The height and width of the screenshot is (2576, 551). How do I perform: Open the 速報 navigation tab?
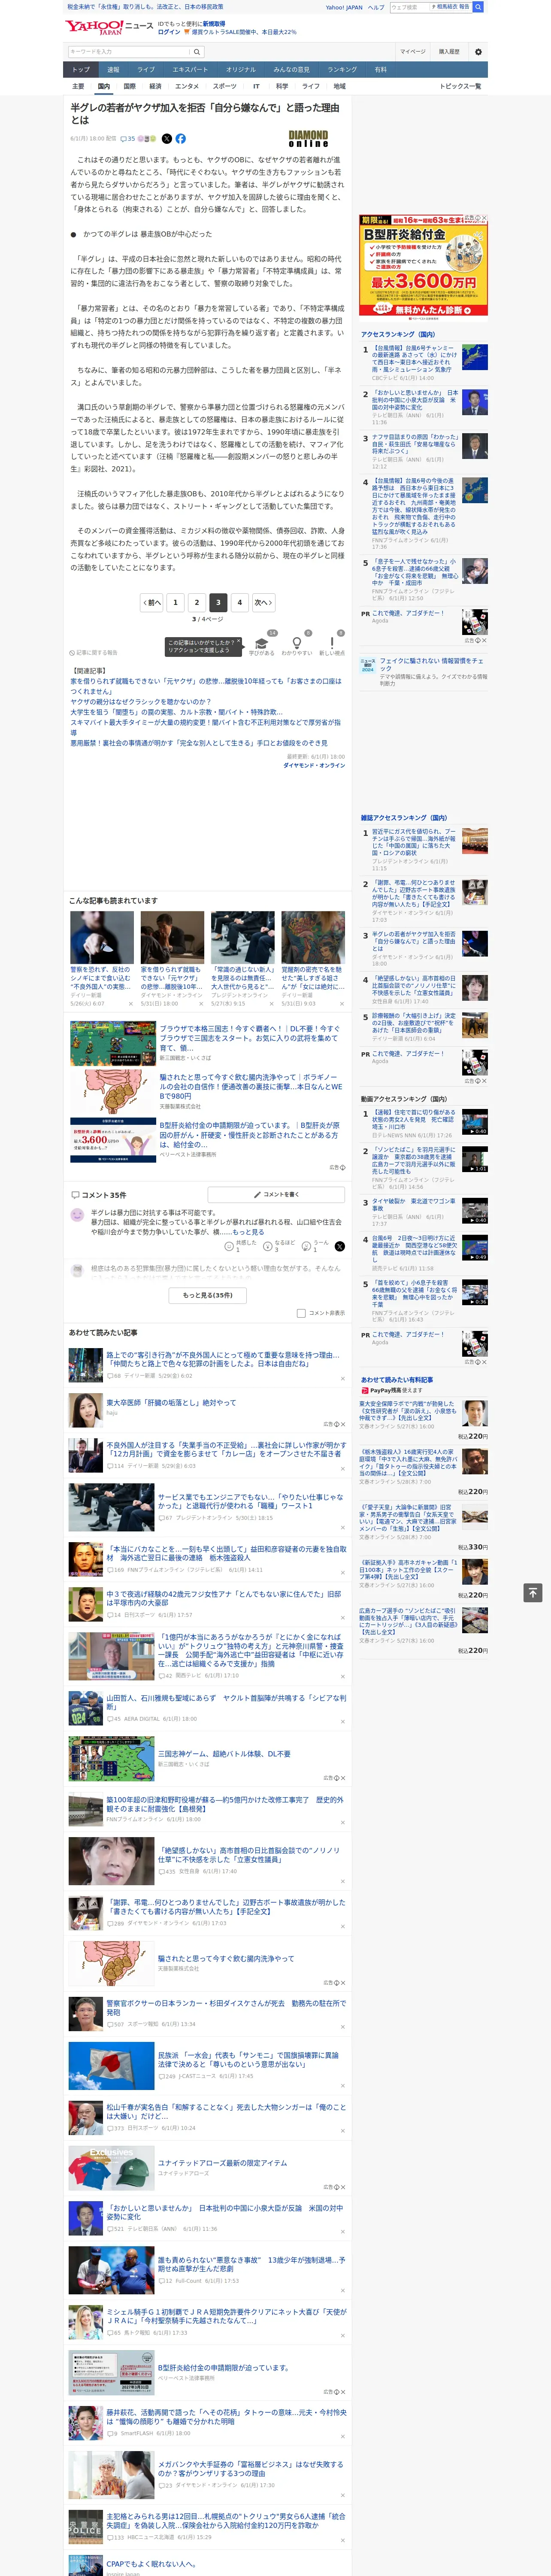(113, 70)
